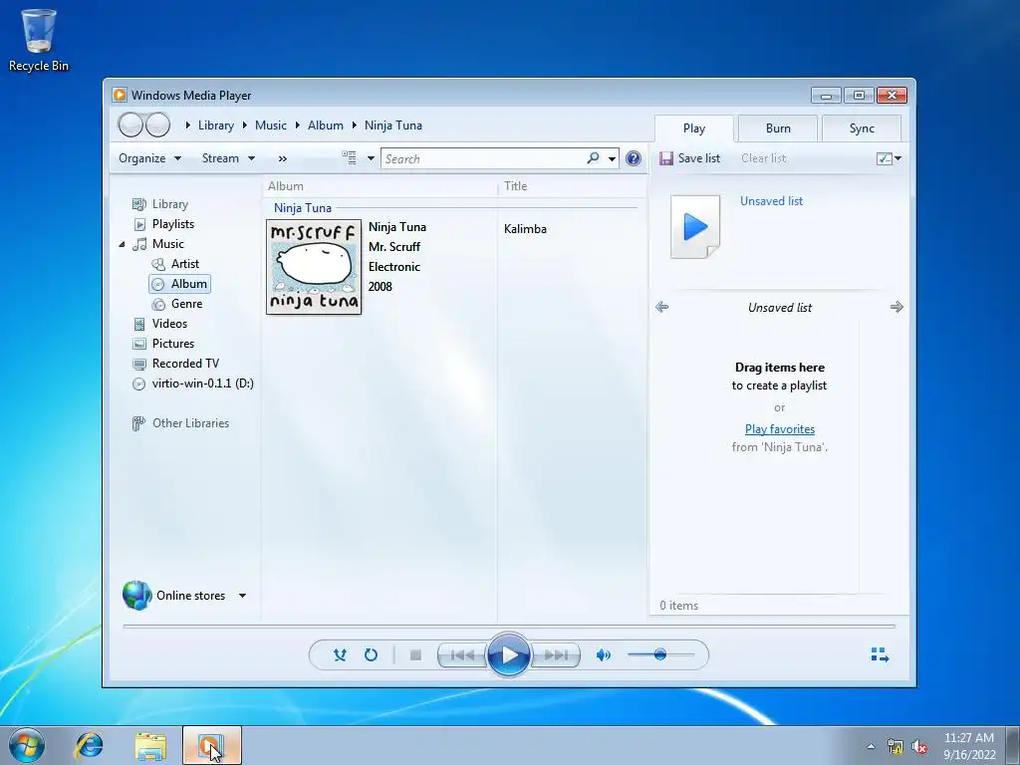Screen dimensions: 1020x765
Task: Open the Stream menu
Action: pos(228,158)
